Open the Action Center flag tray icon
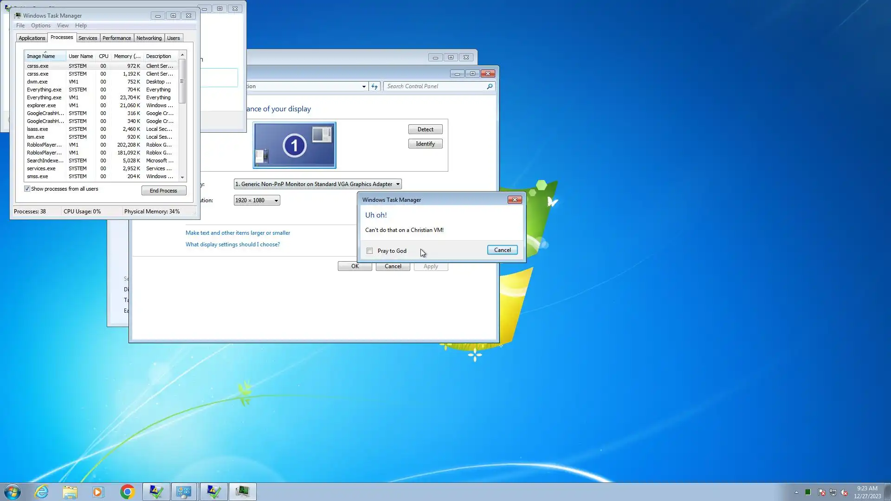The height and width of the screenshot is (501, 891). click(x=821, y=492)
